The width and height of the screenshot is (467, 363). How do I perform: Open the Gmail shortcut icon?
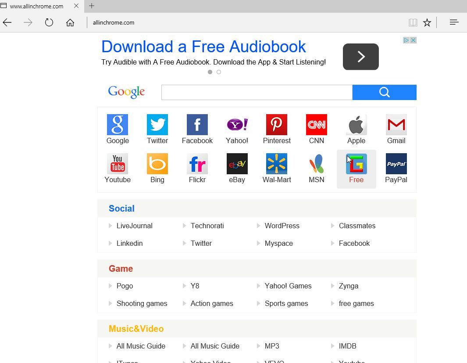click(x=396, y=124)
